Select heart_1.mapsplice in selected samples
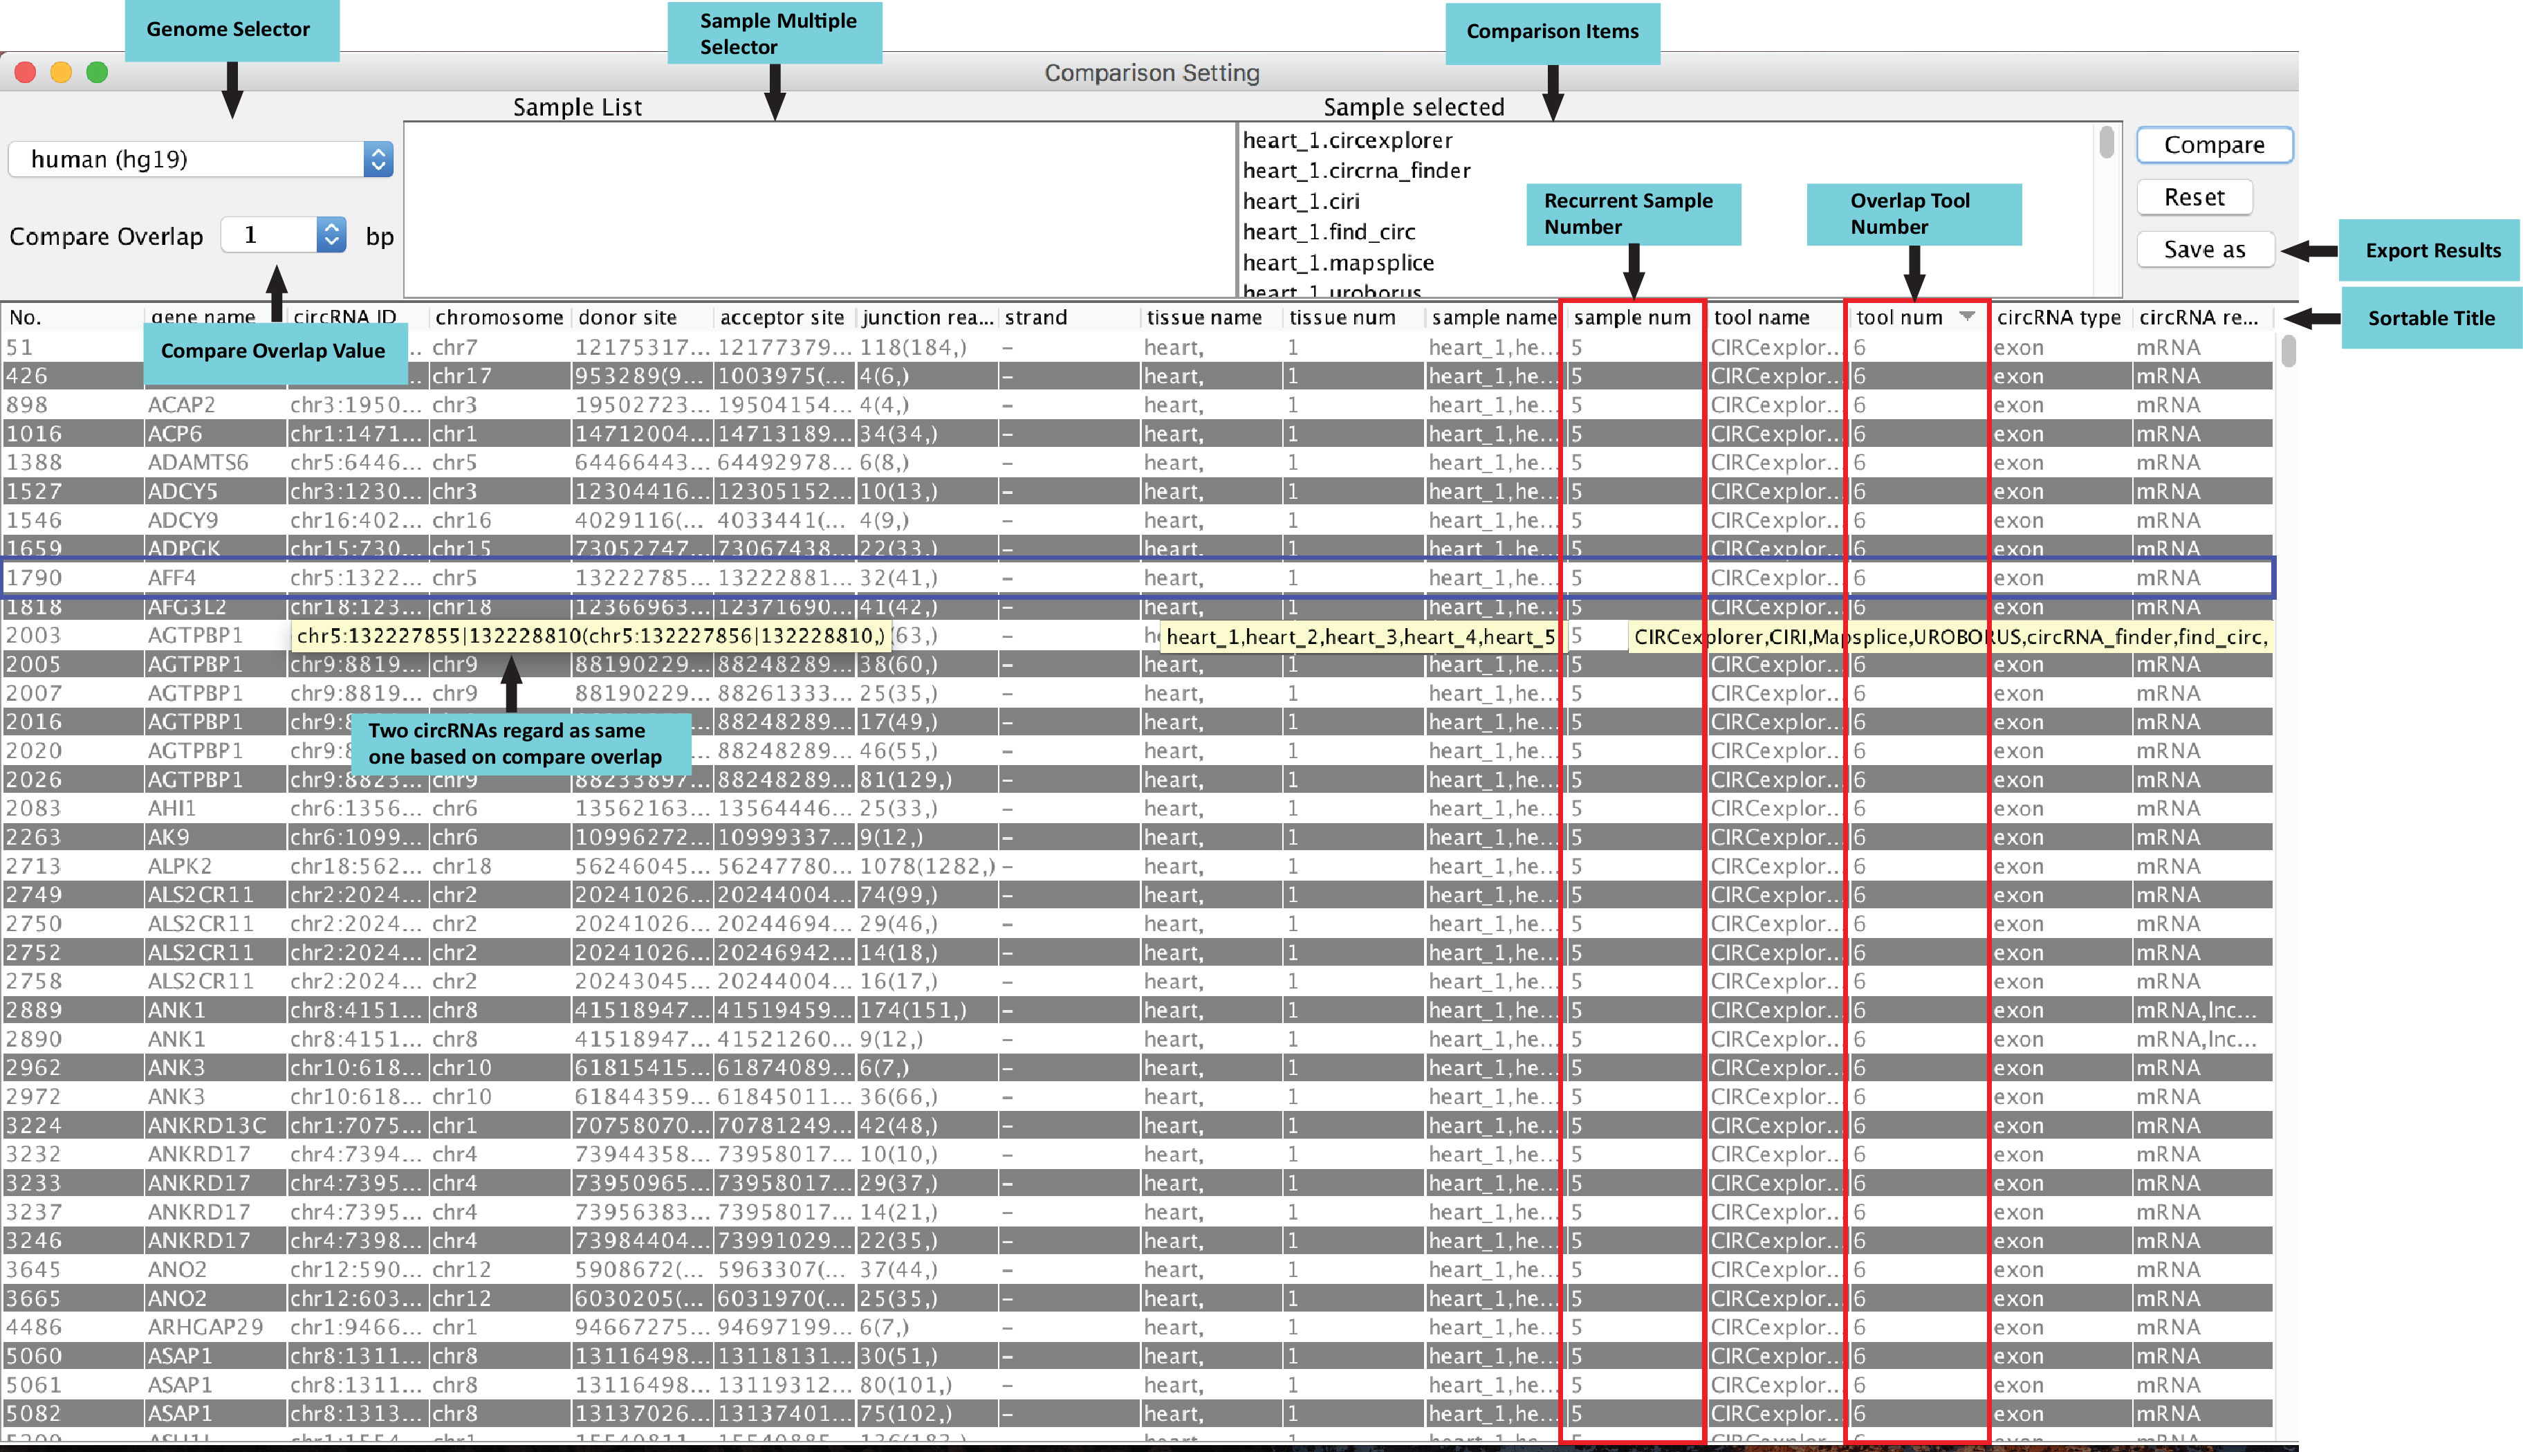This screenshot has width=2523, height=1452. [x=1338, y=262]
